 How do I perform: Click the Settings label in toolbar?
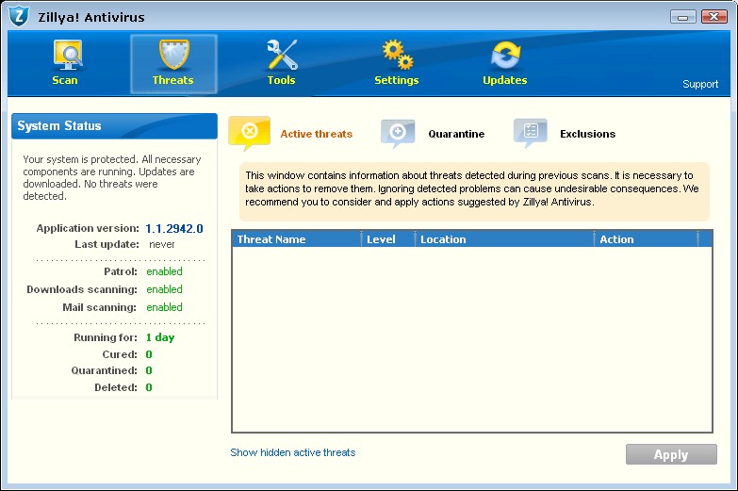396,80
